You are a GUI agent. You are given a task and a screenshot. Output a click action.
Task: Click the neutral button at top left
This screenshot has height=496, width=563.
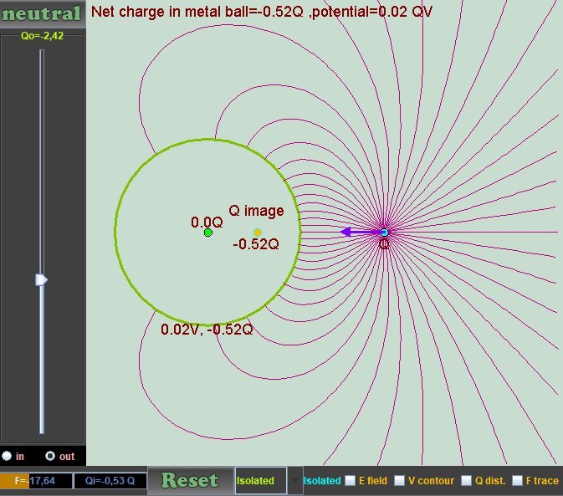[43, 14]
